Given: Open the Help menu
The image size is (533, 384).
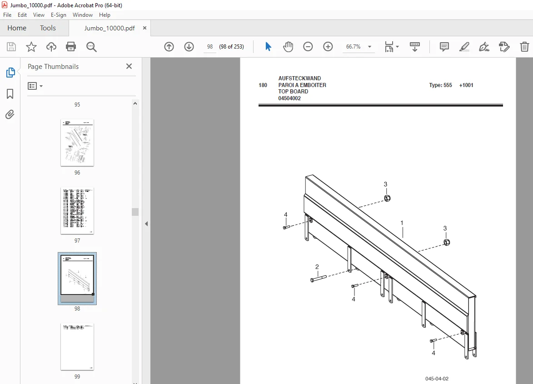Looking at the screenshot, I should click(x=105, y=15).
